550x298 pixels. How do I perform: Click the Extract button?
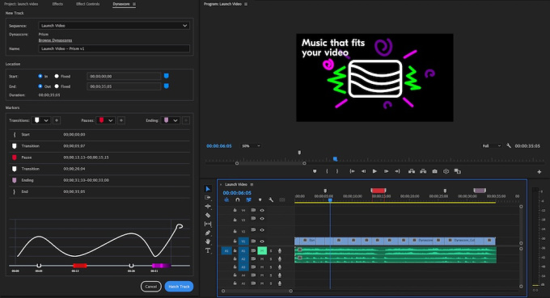(x=423, y=171)
